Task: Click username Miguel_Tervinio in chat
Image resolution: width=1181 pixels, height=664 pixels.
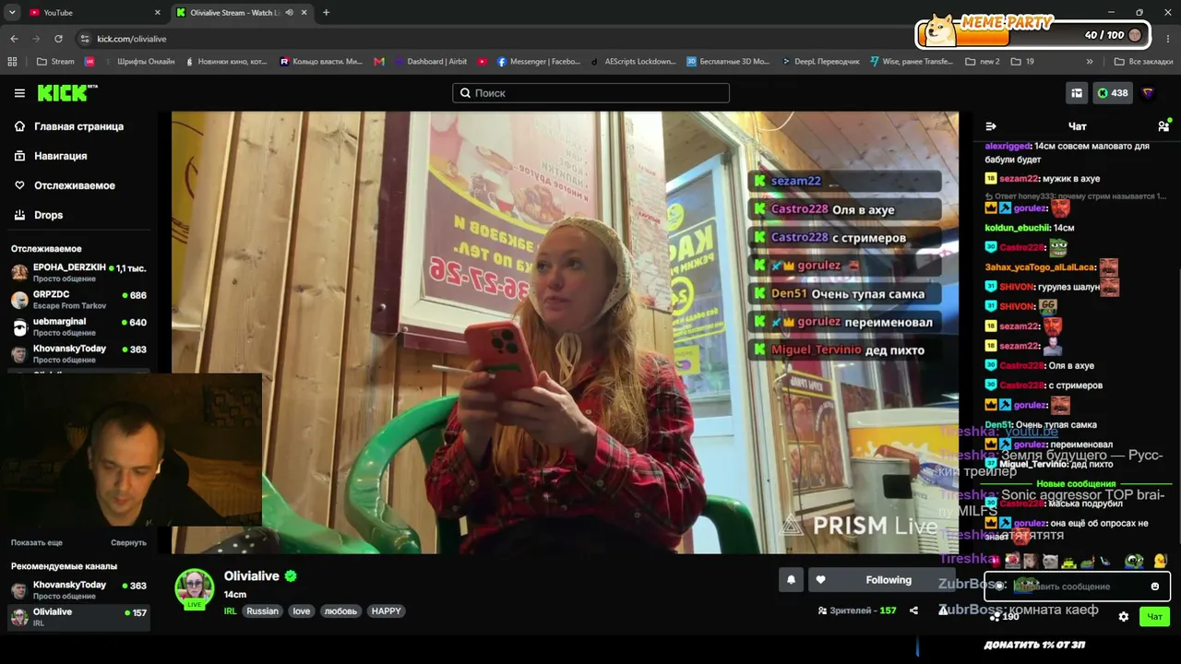Action: (1032, 464)
